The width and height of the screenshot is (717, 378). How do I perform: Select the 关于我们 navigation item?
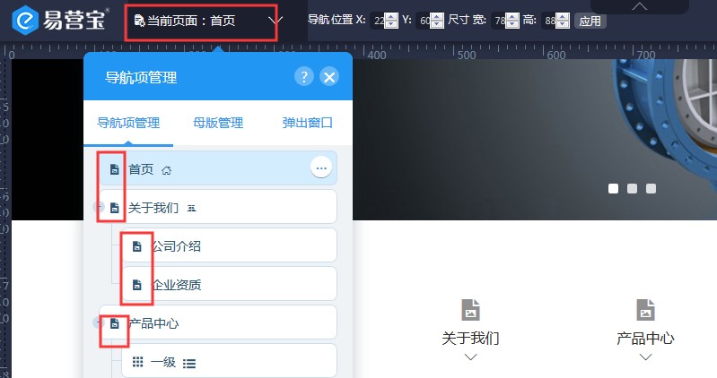click(x=218, y=207)
